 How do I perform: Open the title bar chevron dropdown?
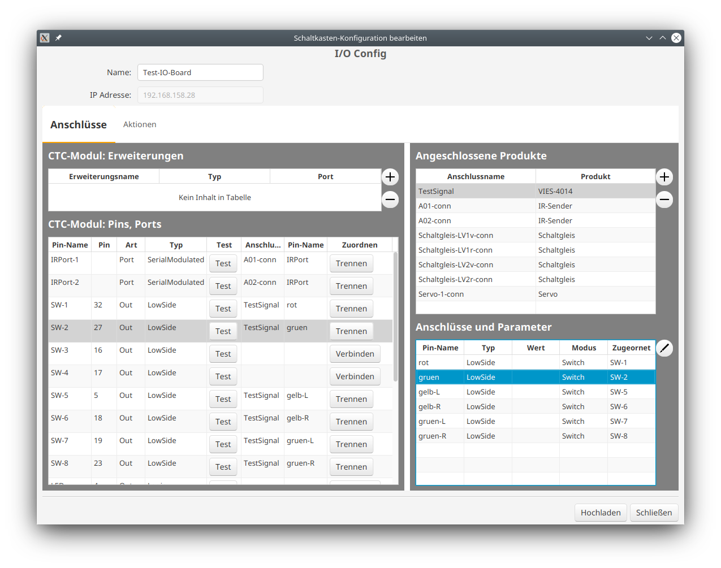[649, 38]
